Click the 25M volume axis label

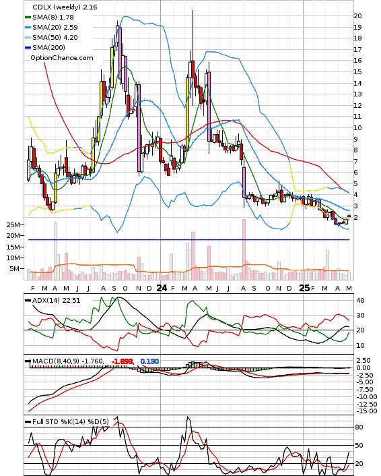(13, 225)
